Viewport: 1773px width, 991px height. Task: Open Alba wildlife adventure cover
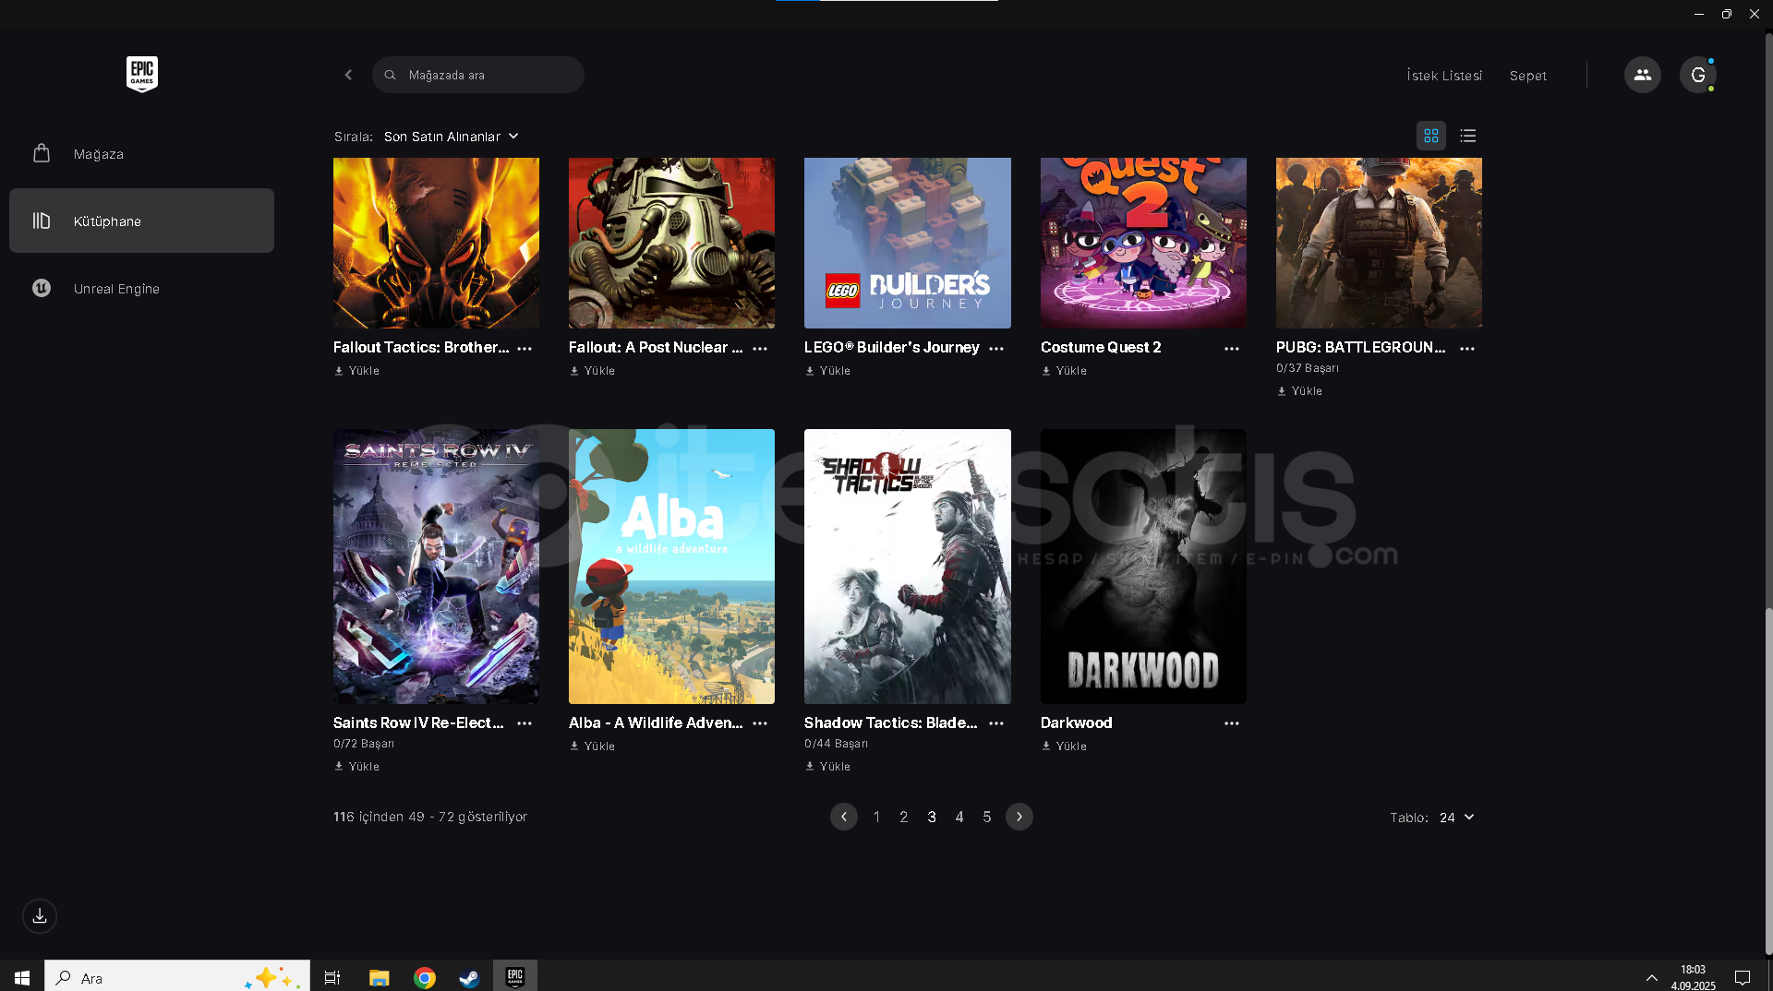click(x=671, y=567)
